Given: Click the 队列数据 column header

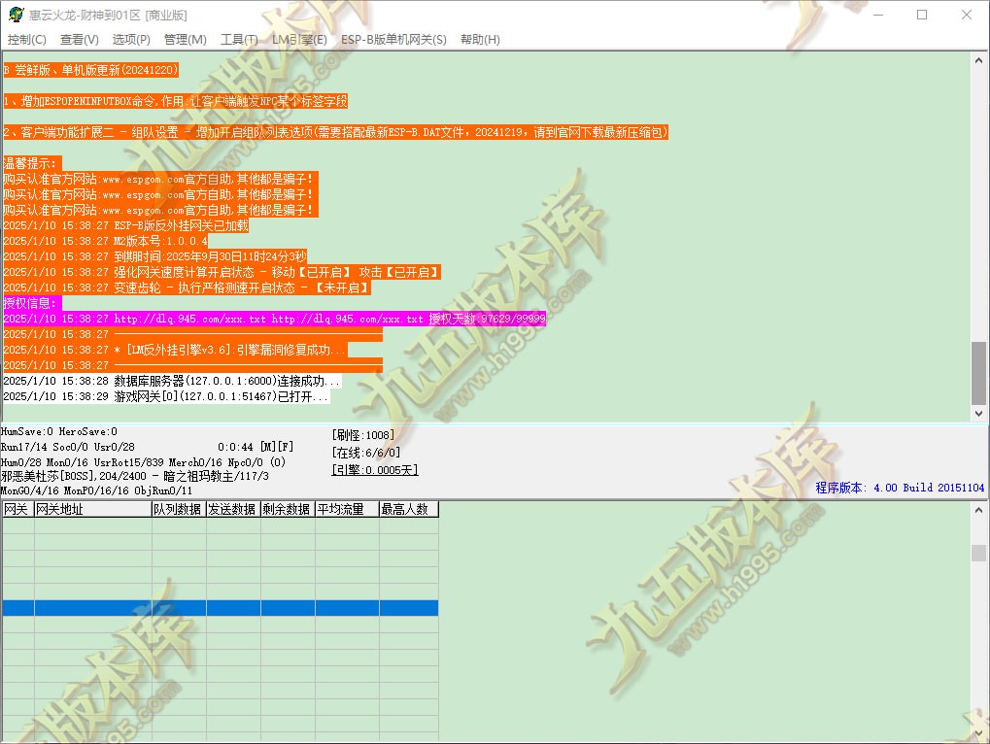Looking at the screenshot, I should pos(180,508).
